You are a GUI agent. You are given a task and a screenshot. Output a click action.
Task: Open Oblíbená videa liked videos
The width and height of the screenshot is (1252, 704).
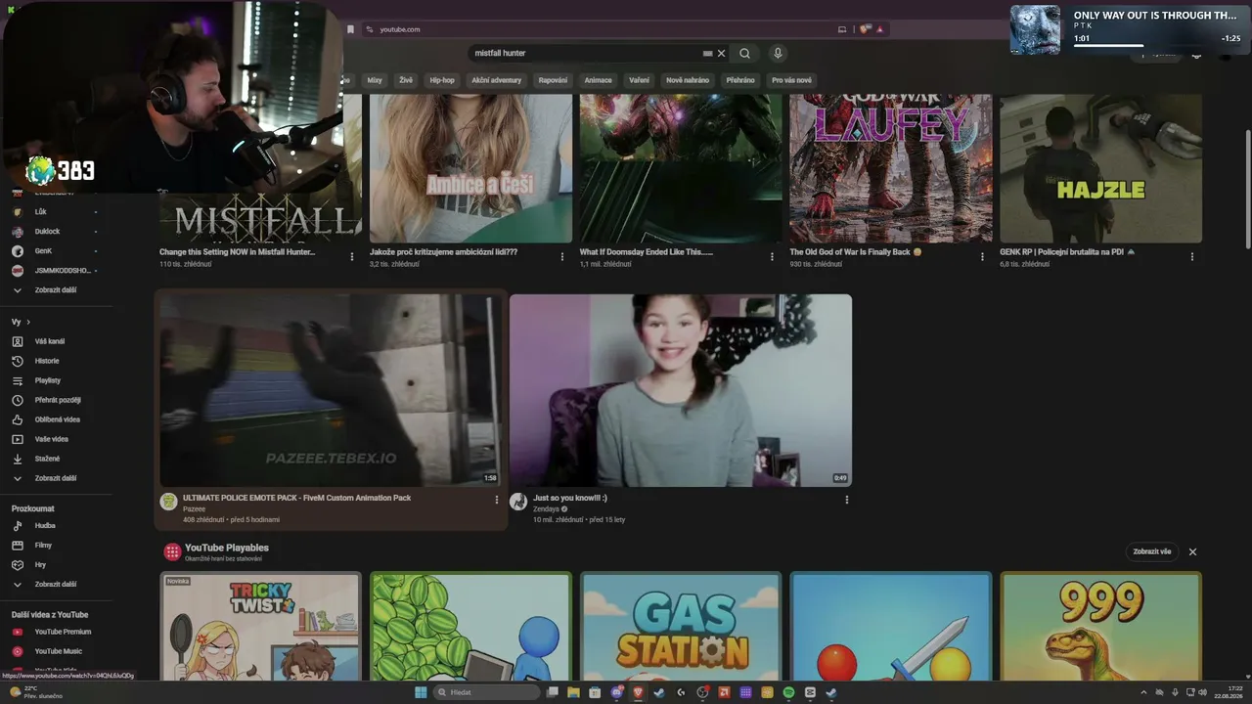[59, 419]
